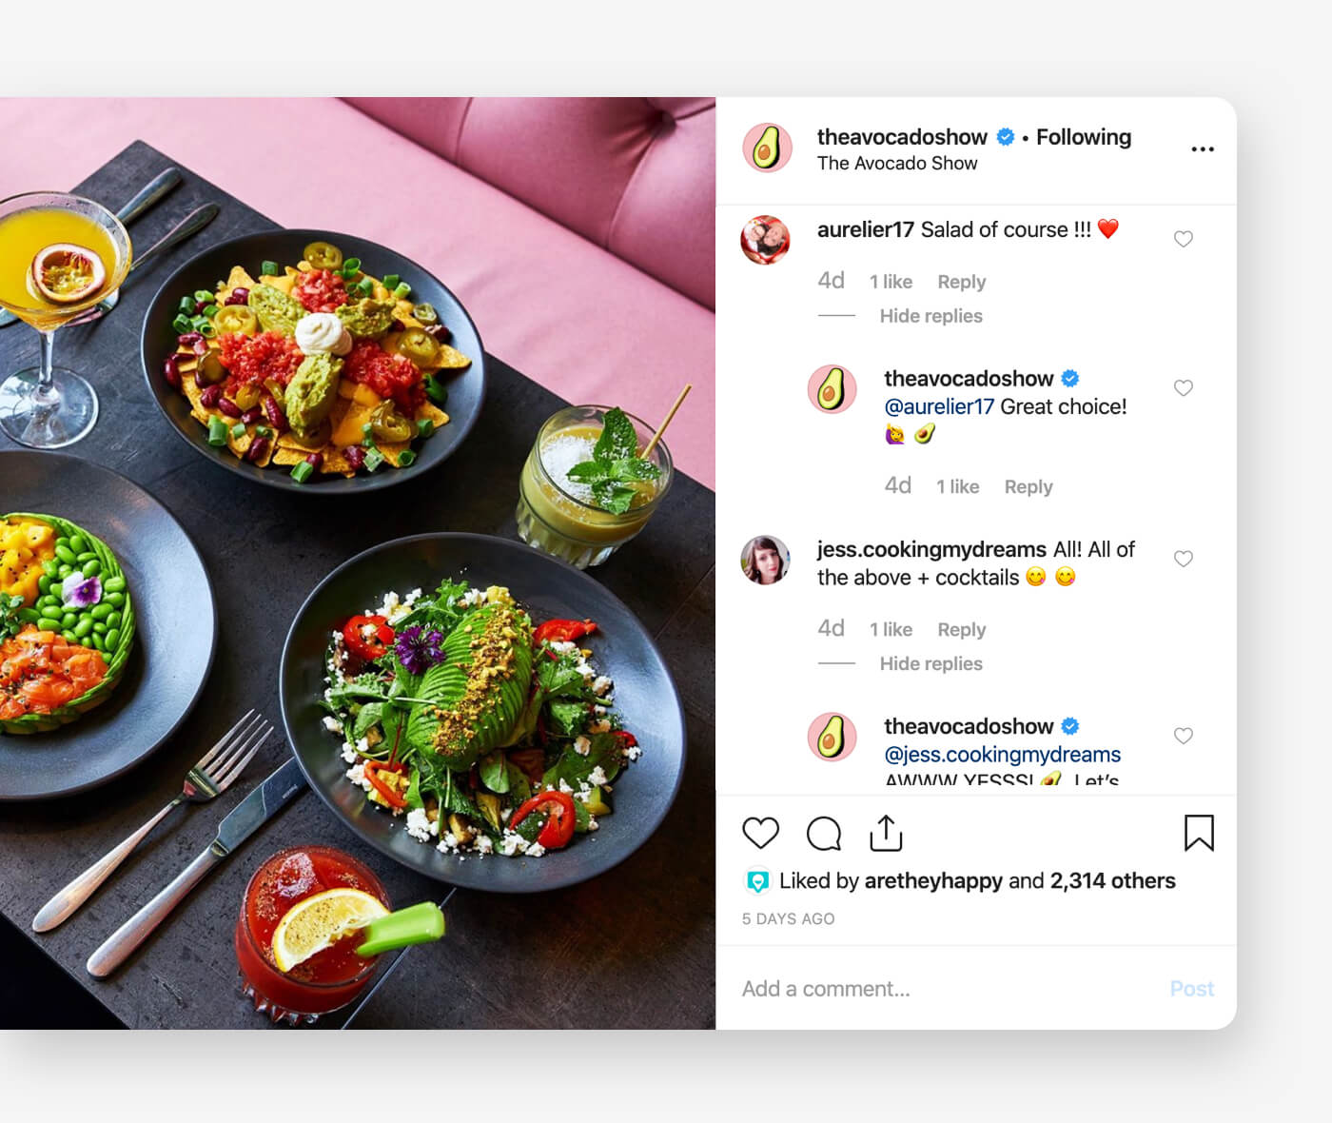Like aurelier17's "Salad of course" comment
The image size is (1332, 1123).
tap(1184, 239)
